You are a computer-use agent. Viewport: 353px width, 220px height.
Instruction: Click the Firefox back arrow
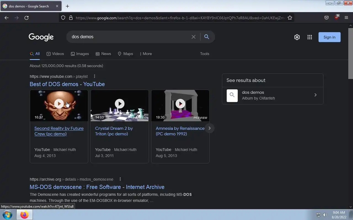pyautogui.click(x=7, y=18)
